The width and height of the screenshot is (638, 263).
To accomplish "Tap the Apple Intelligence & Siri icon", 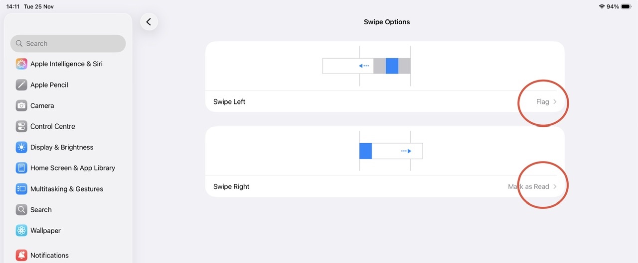I will click(x=21, y=64).
